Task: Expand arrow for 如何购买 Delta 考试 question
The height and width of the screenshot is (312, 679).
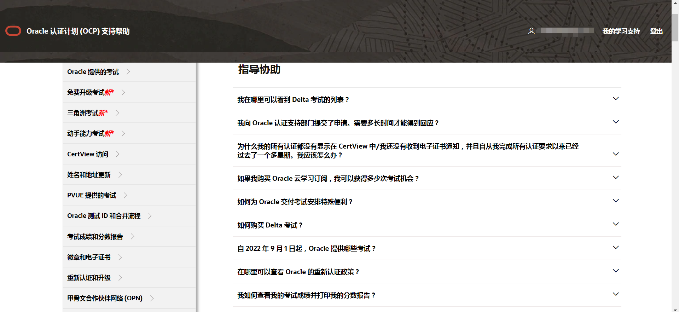Action: pos(616,224)
